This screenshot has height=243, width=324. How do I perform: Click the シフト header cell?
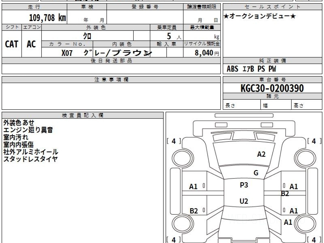(12, 27)
